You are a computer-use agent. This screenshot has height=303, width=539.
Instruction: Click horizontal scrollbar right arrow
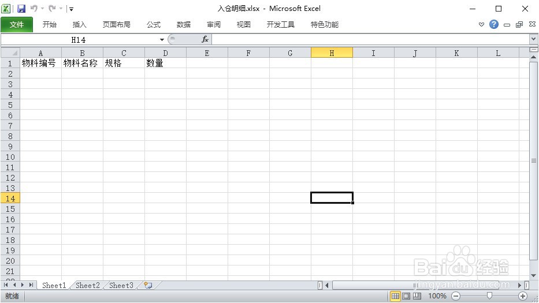519,285
